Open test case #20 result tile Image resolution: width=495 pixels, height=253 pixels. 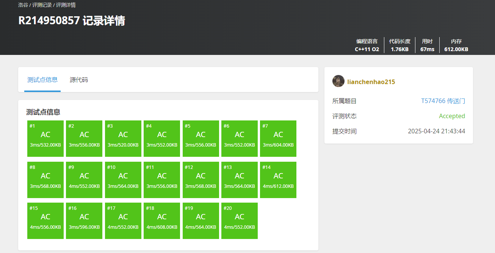(x=240, y=221)
